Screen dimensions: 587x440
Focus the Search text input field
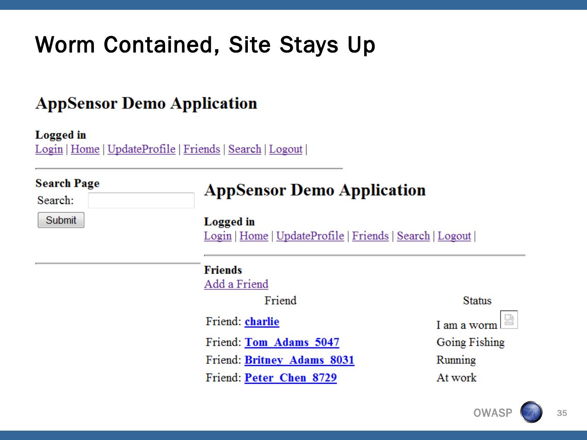tap(141, 200)
